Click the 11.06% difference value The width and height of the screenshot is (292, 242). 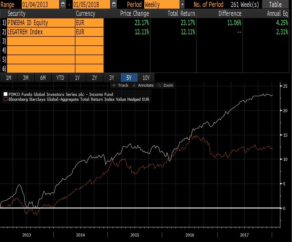click(234, 23)
